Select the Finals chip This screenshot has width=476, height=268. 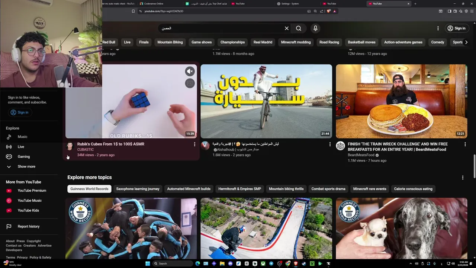coord(144,42)
